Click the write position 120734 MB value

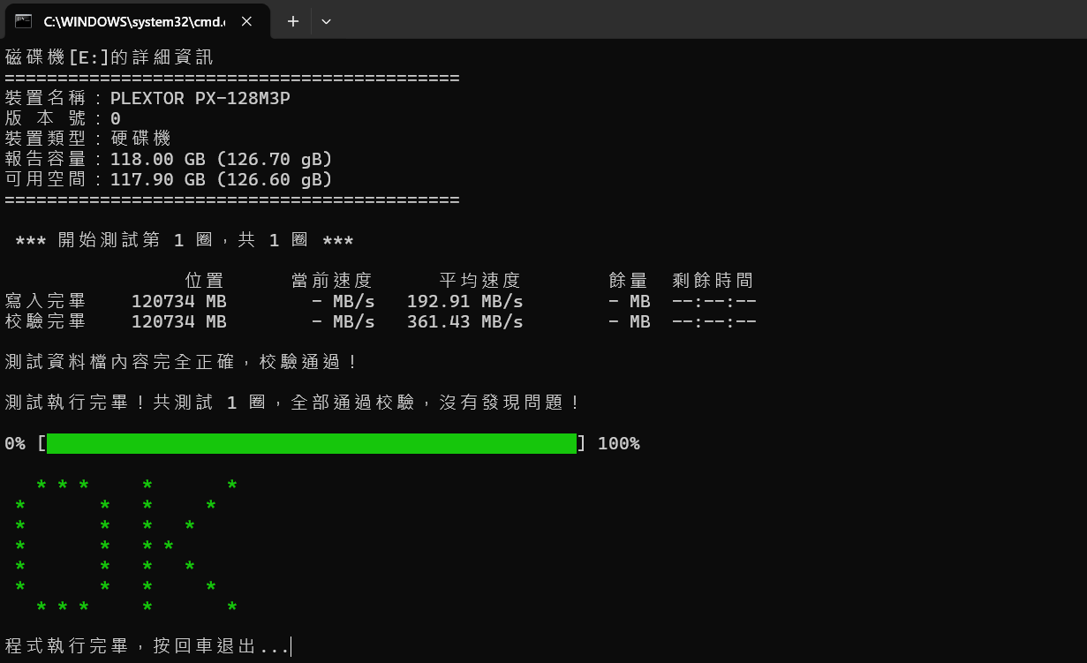coord(179,301)
